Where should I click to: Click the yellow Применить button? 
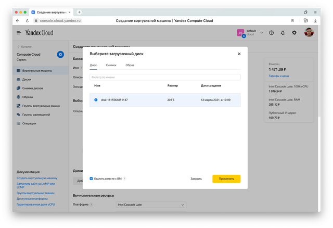click(226, 179)
